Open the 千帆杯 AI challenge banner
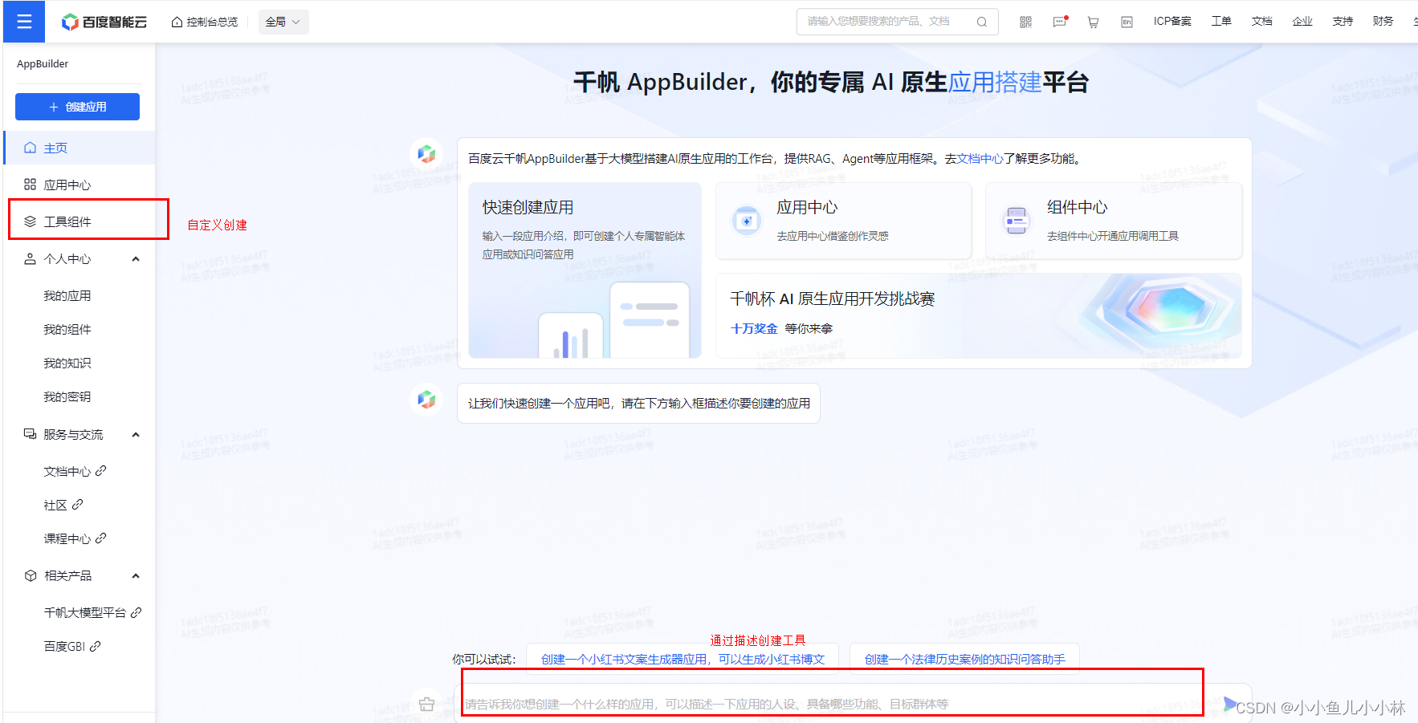1418x723 pixels. pyautogui.click(x=979, y=315)
